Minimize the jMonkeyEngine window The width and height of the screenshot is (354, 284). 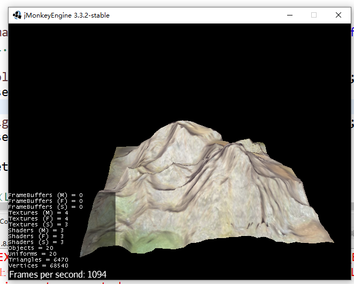[x=290, y=15]
